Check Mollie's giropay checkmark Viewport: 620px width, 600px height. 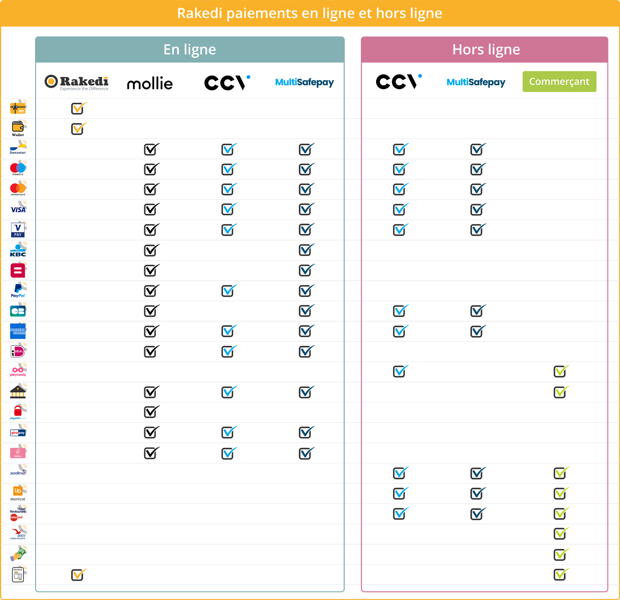(150, 432)
